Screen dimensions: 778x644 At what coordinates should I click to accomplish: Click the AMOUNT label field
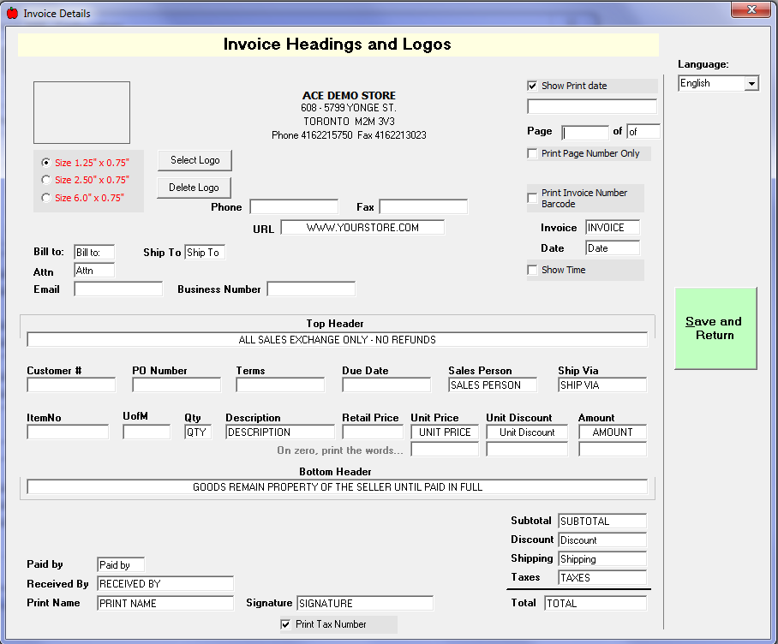coord(613,432)
